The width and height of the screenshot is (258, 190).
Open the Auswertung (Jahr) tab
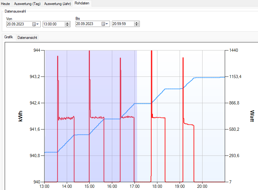click(57, 3)
